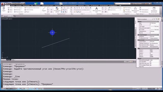This screenshot has height=92, width=163.
Task: Click the Расстояние (distance) measure tool
Action: click(127, 8)
